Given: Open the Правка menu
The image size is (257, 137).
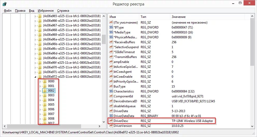Looking at the screenshot, I should click(20, 11).
